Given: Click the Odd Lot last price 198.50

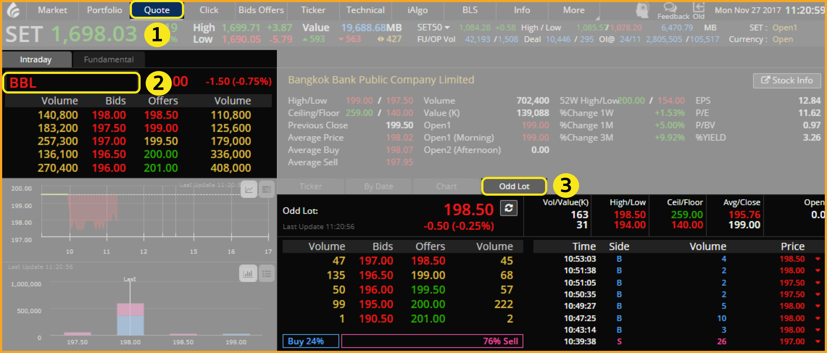Looking at the screenshot, I should coord(469,209).
